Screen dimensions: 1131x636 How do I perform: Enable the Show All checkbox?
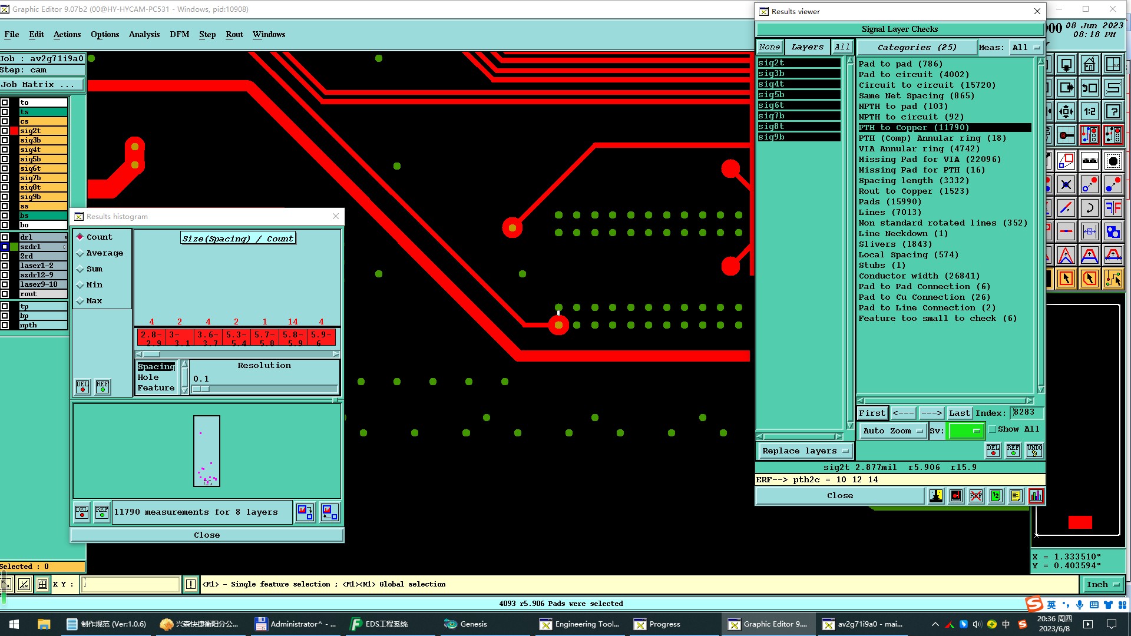pyautogui.click(x=993, y=429)
